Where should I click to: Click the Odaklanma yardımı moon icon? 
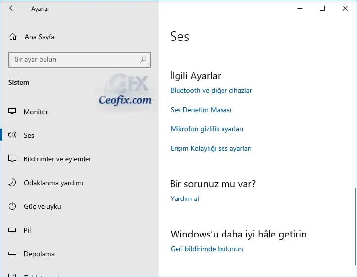[13, 183]
